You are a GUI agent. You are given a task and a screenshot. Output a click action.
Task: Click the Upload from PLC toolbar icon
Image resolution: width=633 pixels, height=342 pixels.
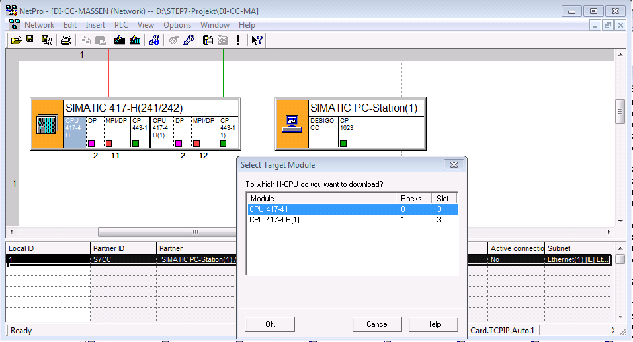(135, 40)
